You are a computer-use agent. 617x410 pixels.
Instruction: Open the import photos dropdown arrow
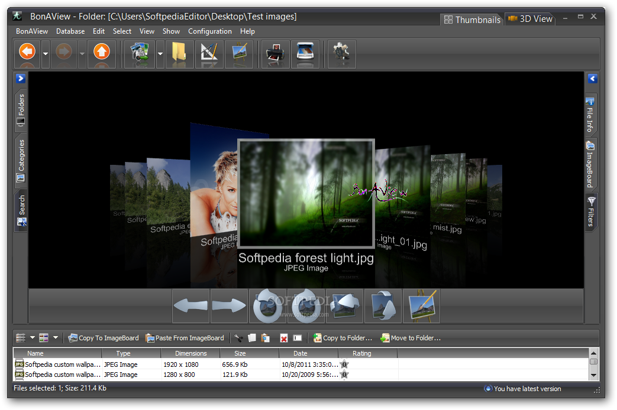160,54
